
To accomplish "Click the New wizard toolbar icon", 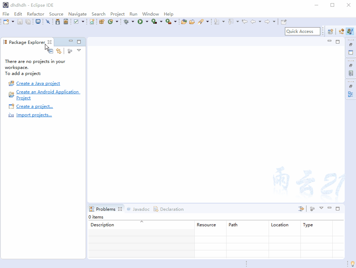I will point(6,22).
